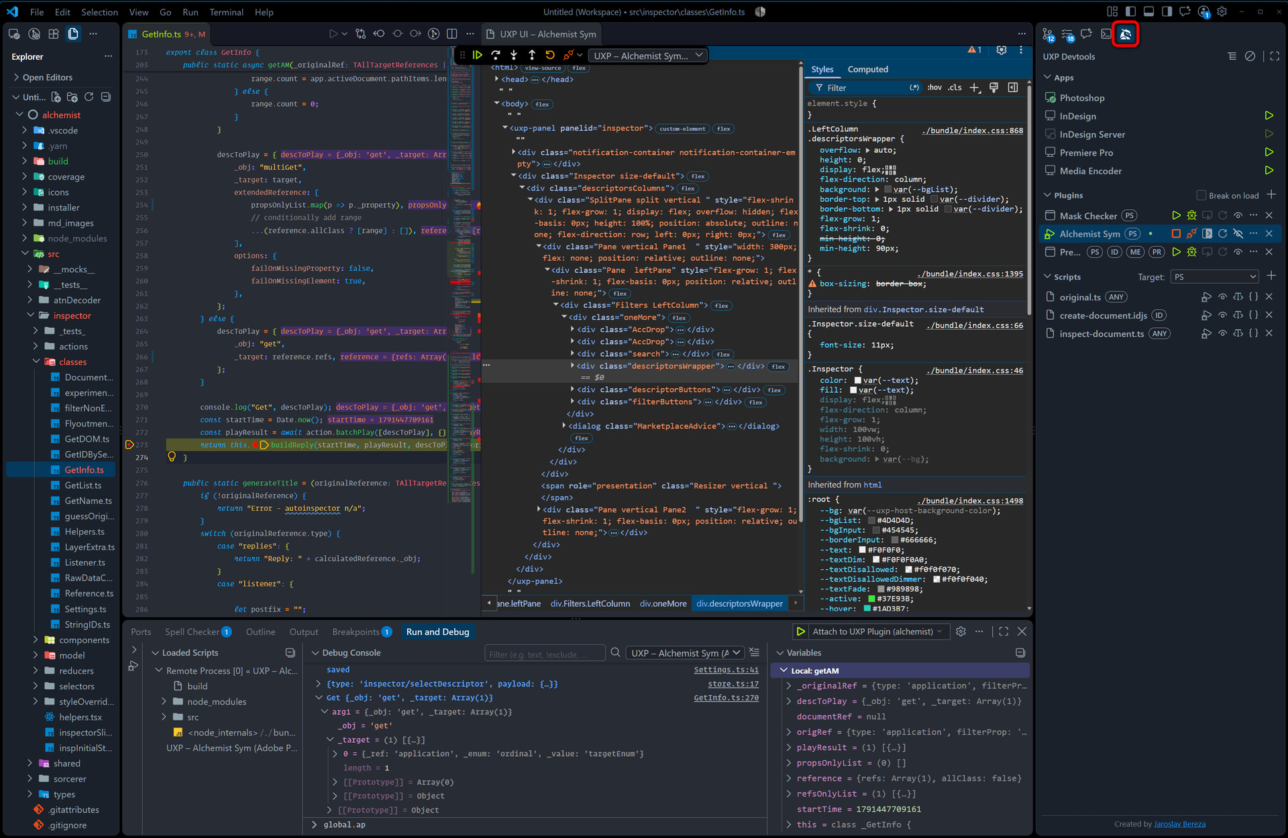The image size is (1288, 838).
Task: Clear the UXP Devtools log
Action: 1250,56
